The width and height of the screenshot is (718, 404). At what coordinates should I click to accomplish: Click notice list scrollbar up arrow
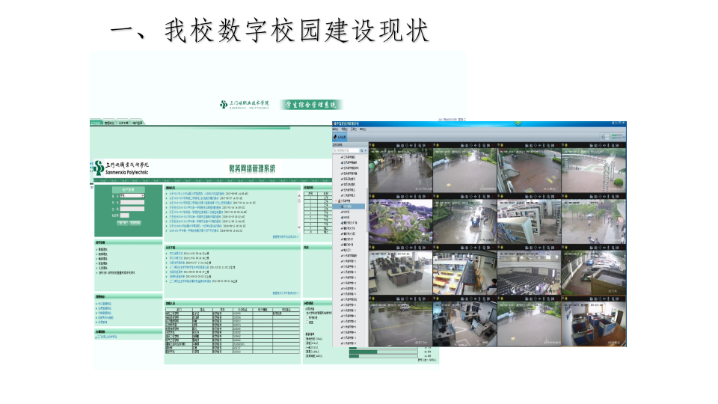(x=299, y=195)
